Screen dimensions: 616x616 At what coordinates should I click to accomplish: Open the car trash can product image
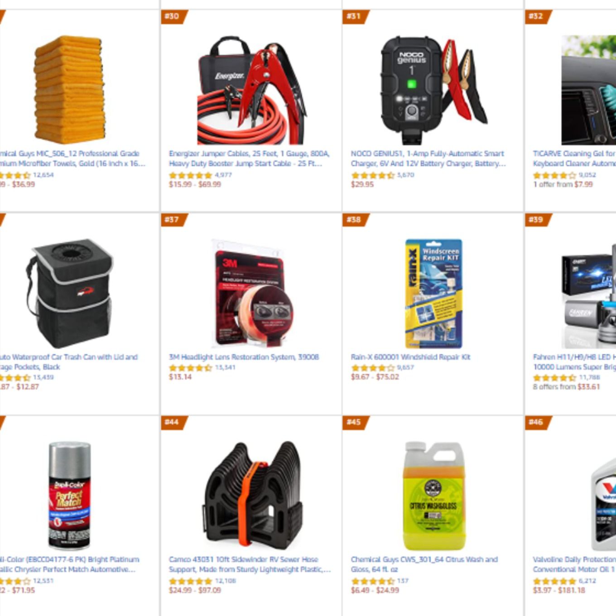pyautogui.click(x=69, y=294)
